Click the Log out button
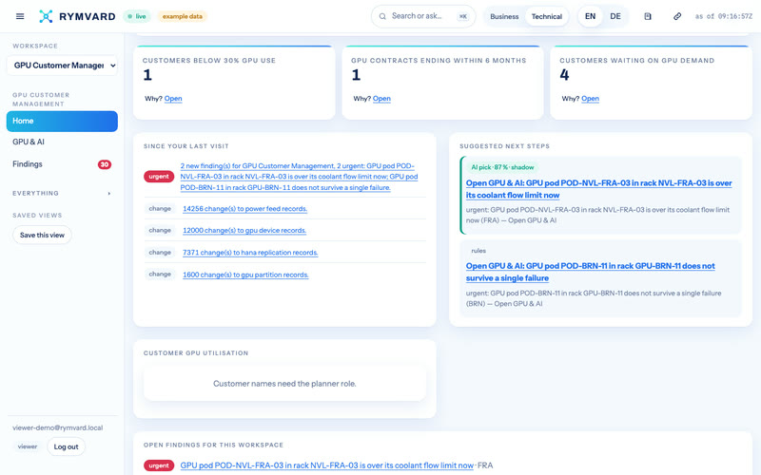 point(66,446)
